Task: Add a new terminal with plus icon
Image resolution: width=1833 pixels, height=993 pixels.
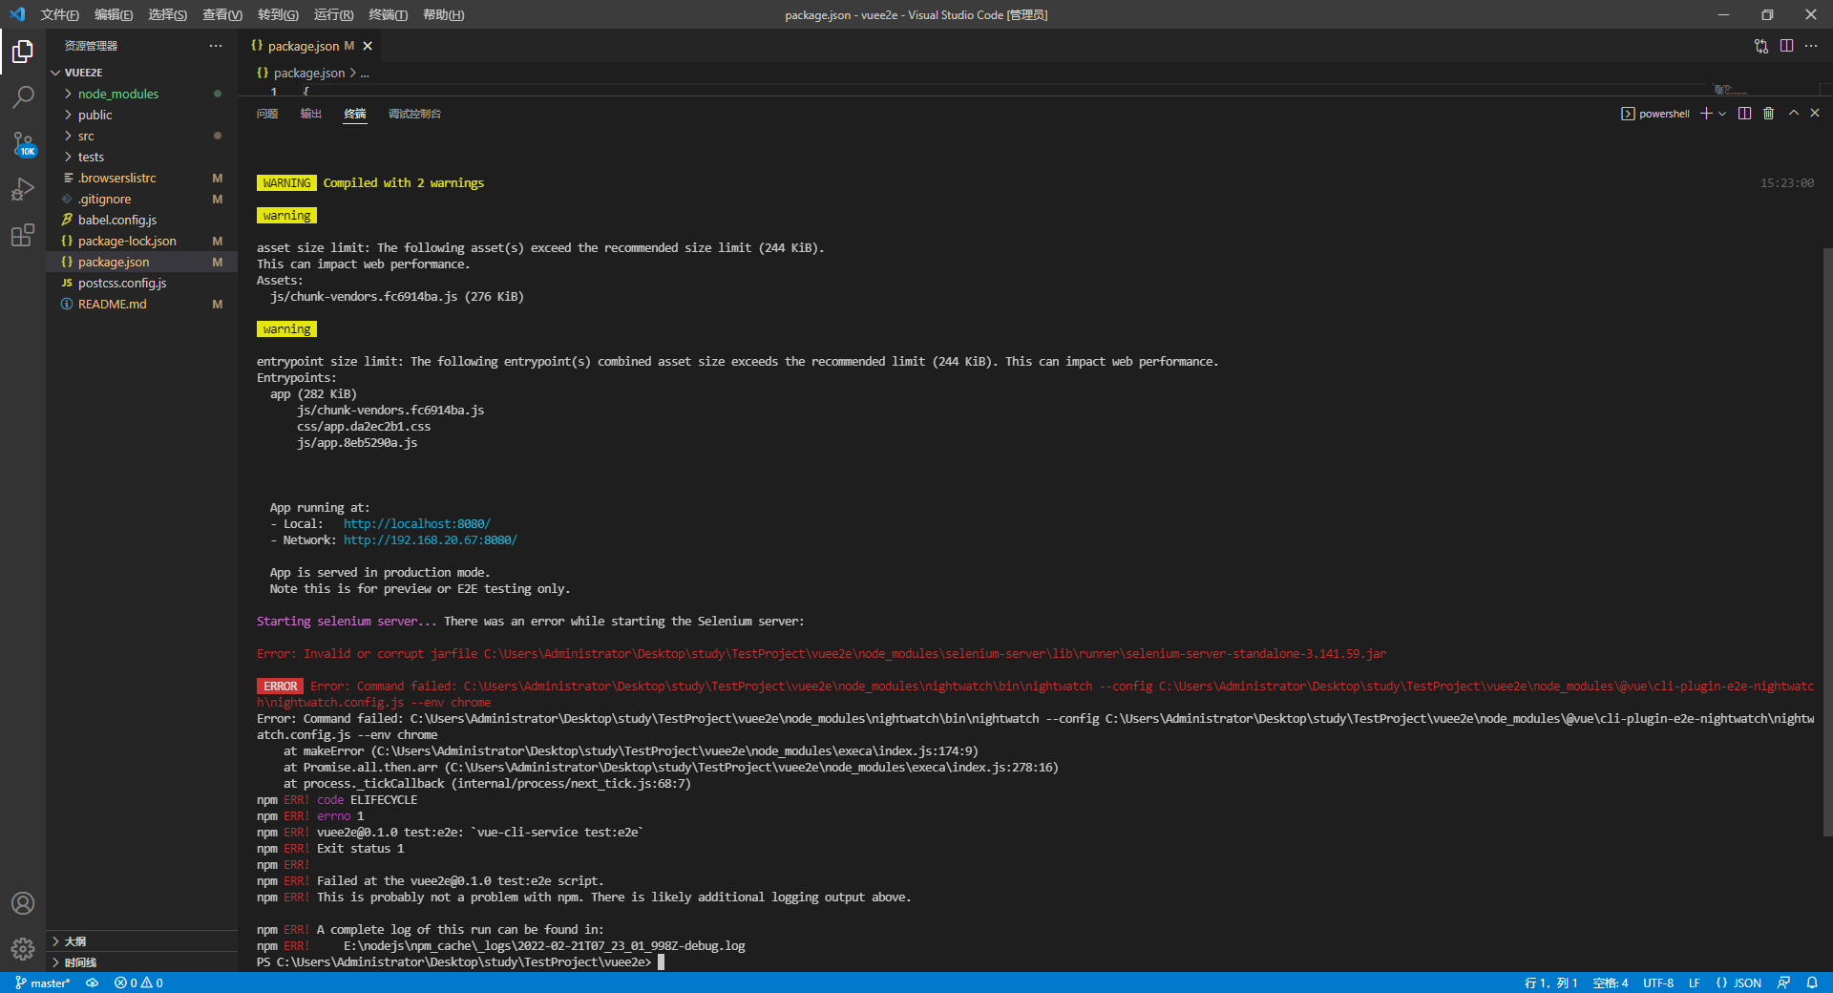Action: [1706, 114]
